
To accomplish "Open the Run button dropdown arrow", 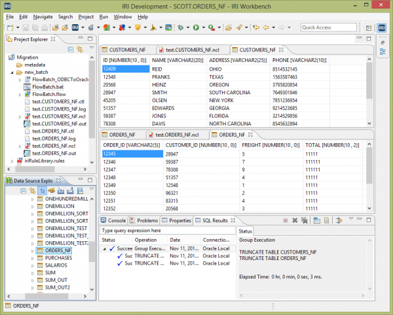I will (x=203, y=27).
